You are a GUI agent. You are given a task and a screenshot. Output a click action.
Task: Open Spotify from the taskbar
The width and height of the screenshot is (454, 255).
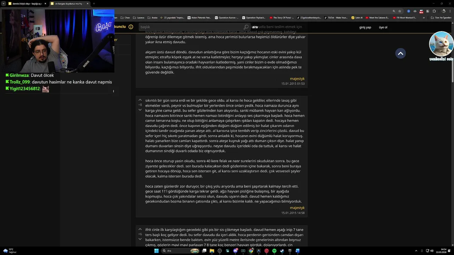point(274,251)
